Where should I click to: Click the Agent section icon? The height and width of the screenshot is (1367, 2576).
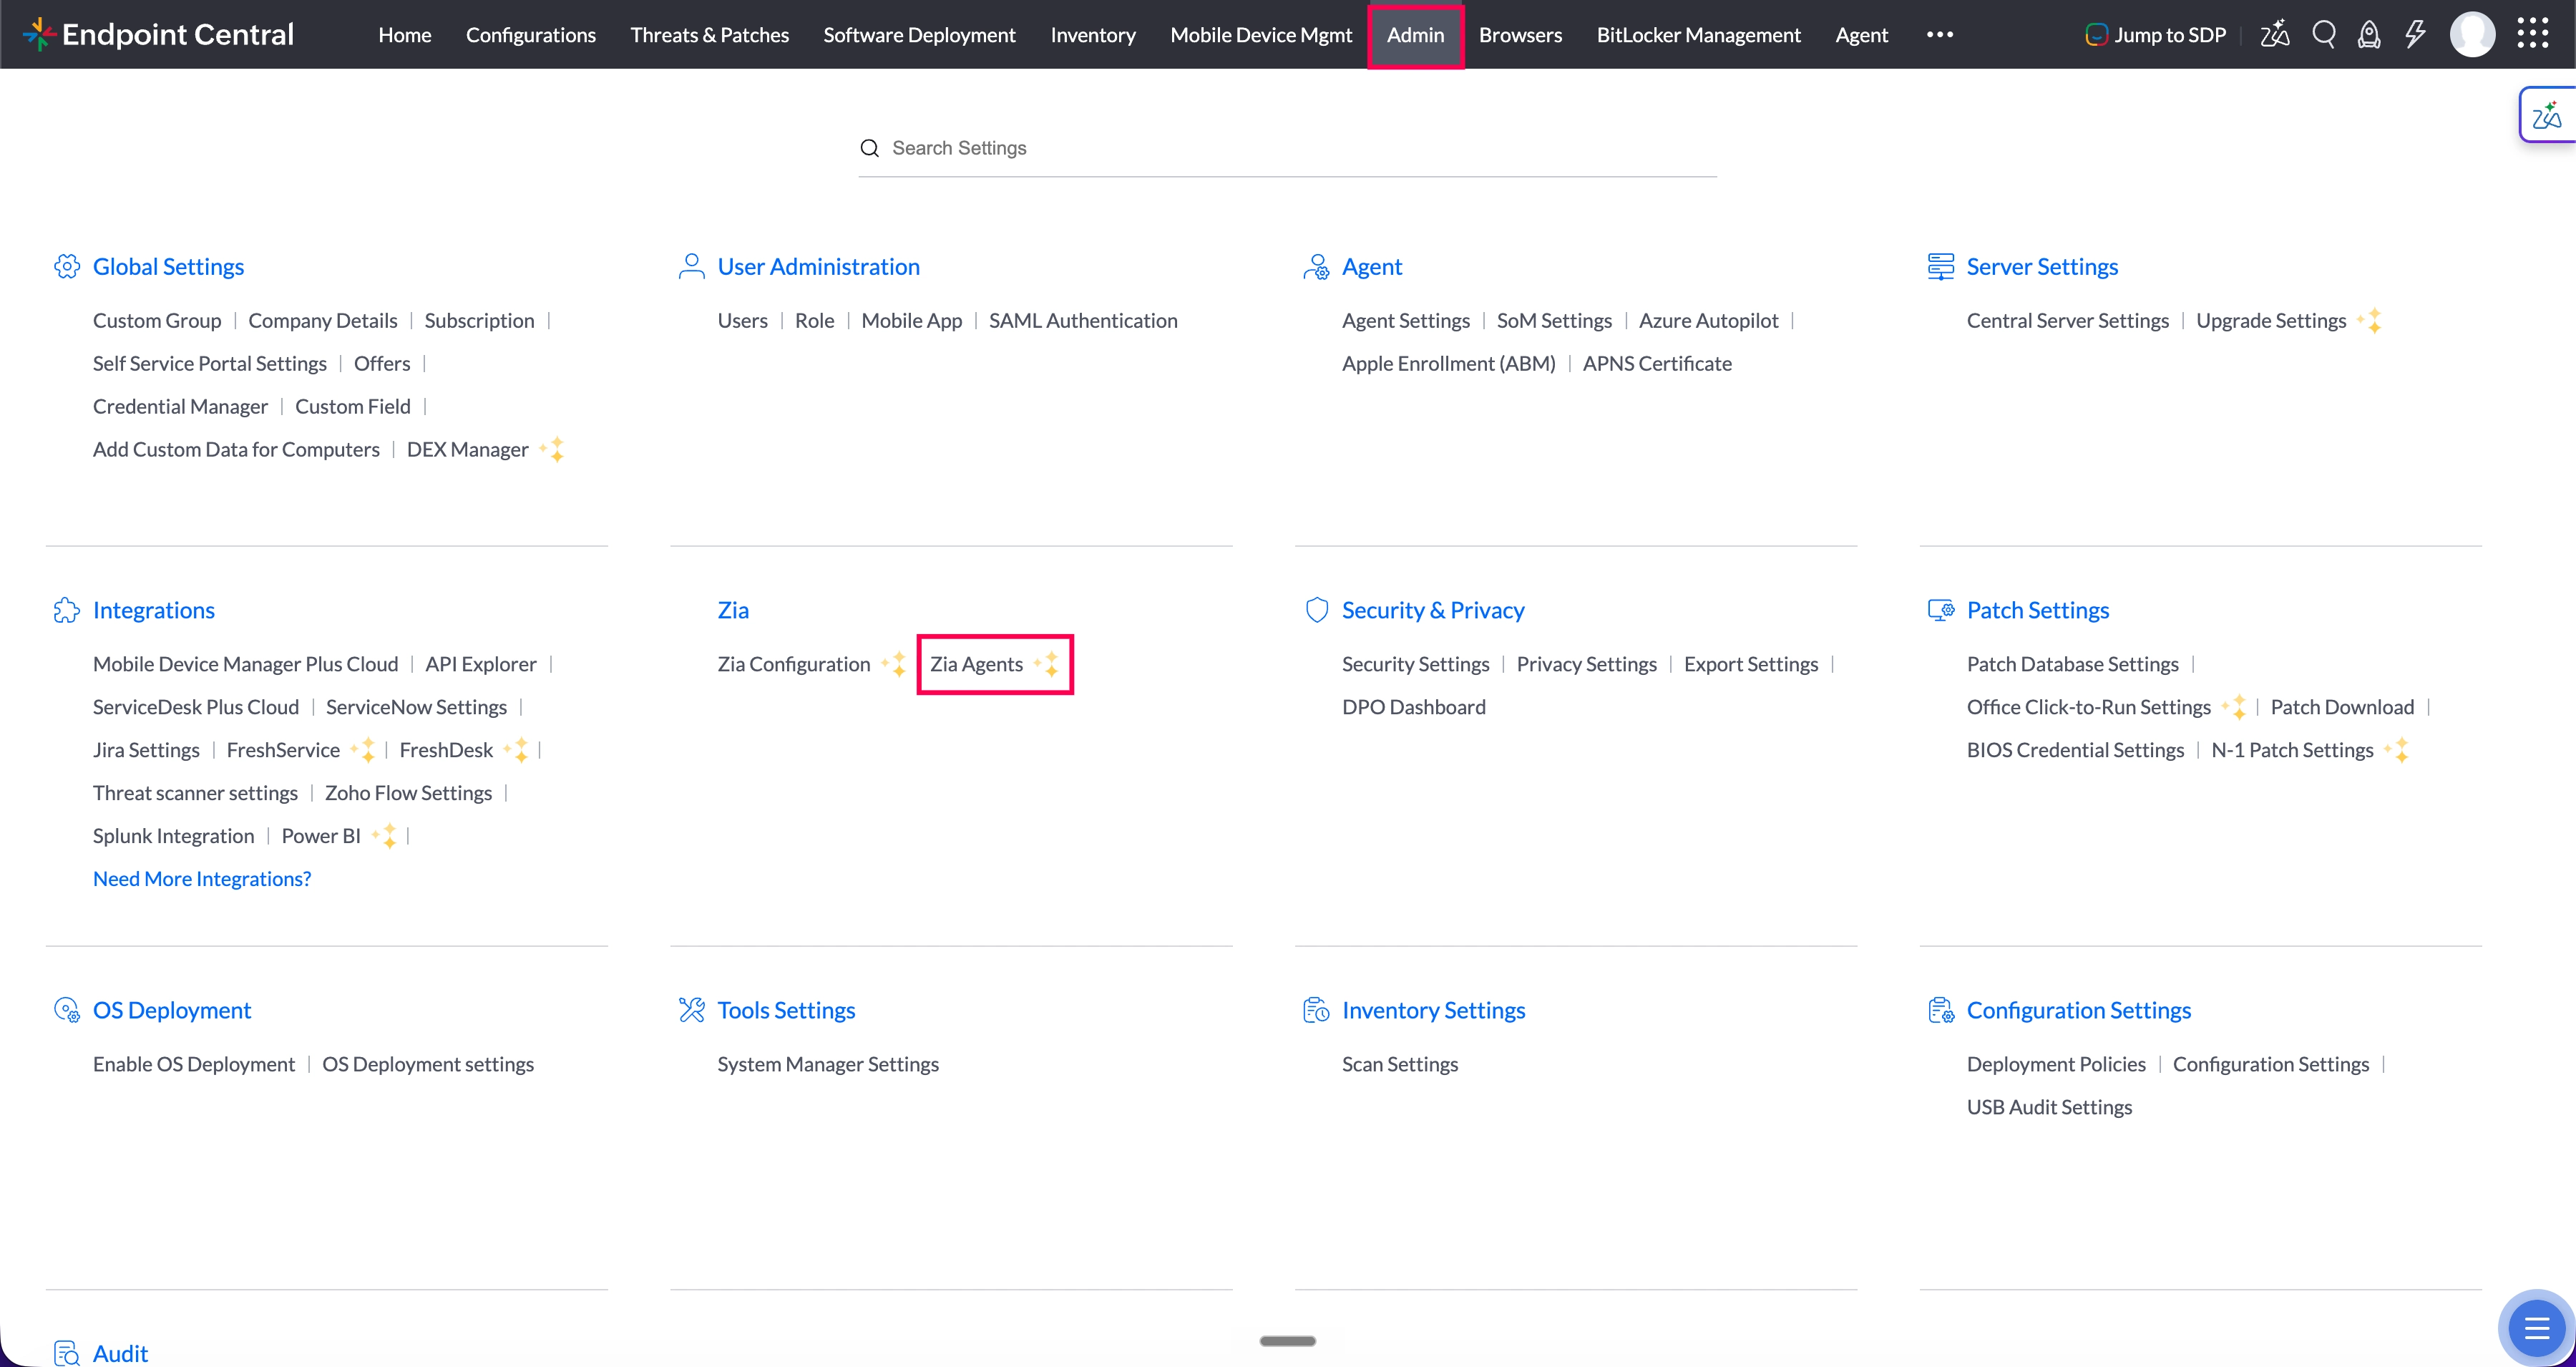coord(1316,267)
